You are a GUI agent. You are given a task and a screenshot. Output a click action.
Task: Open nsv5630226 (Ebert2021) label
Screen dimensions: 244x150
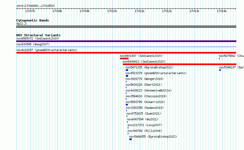[144, 85]
